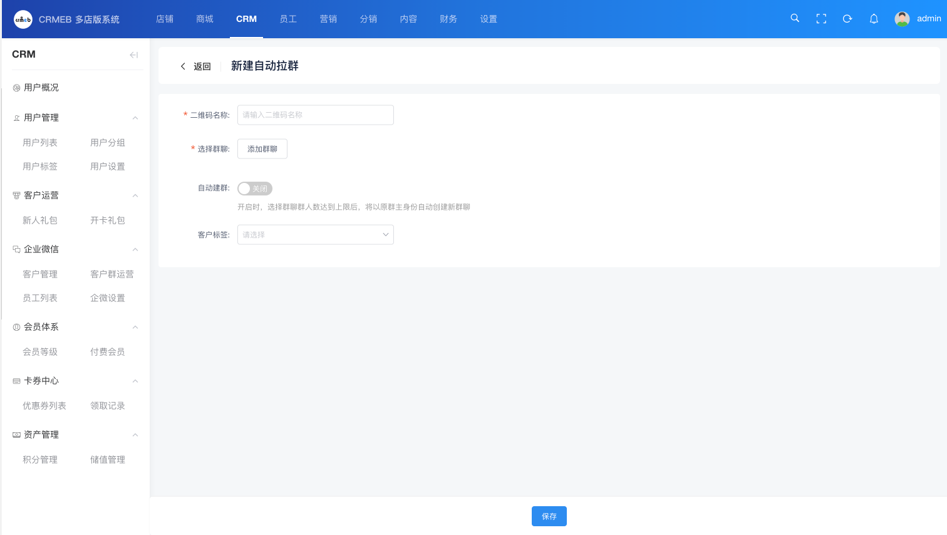Click the 用户概况 sidebar icon
The width and height of the screenshot is (947, 535).
pyautogui.click(x=16, y=88)
